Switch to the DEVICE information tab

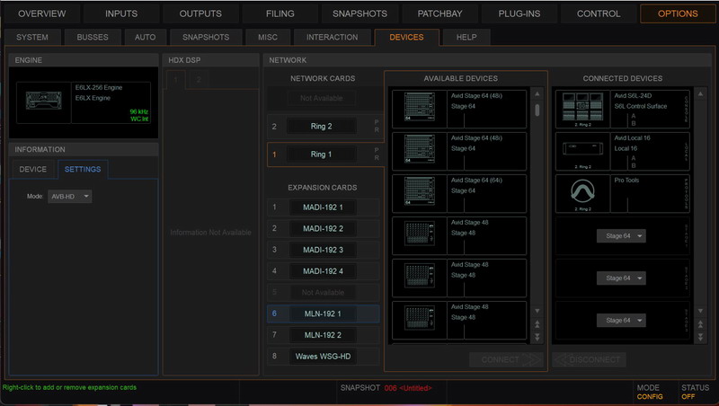33,169
